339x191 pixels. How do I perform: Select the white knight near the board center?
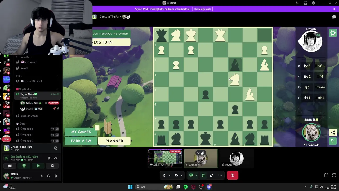point(235,79)
